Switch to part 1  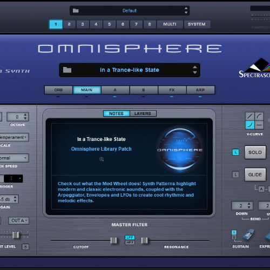pos(56,24)
